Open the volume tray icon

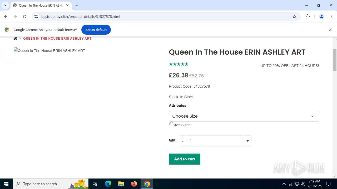click(303, 184)
